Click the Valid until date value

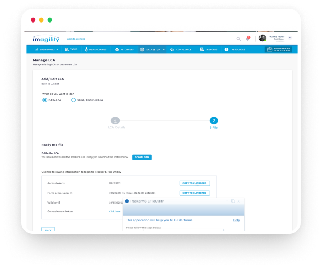(x=116, y=203)
